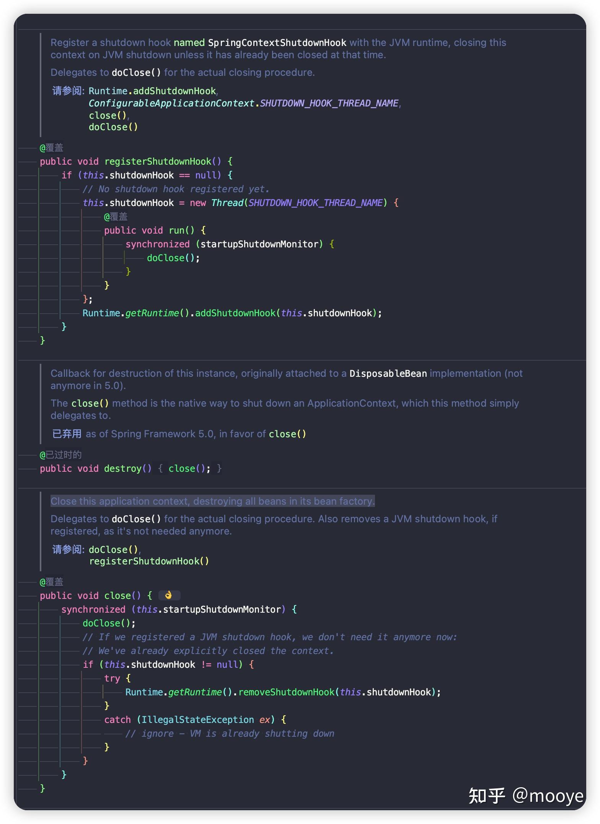This screenshot has height=824, width=600.
Task: Place cursor on the run() method name
Action: (x=177, y=230)
